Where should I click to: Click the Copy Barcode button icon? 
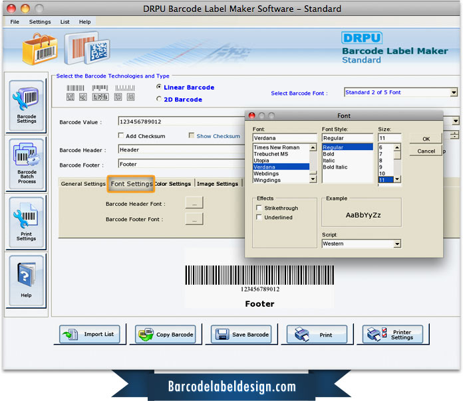click(146, 335)
